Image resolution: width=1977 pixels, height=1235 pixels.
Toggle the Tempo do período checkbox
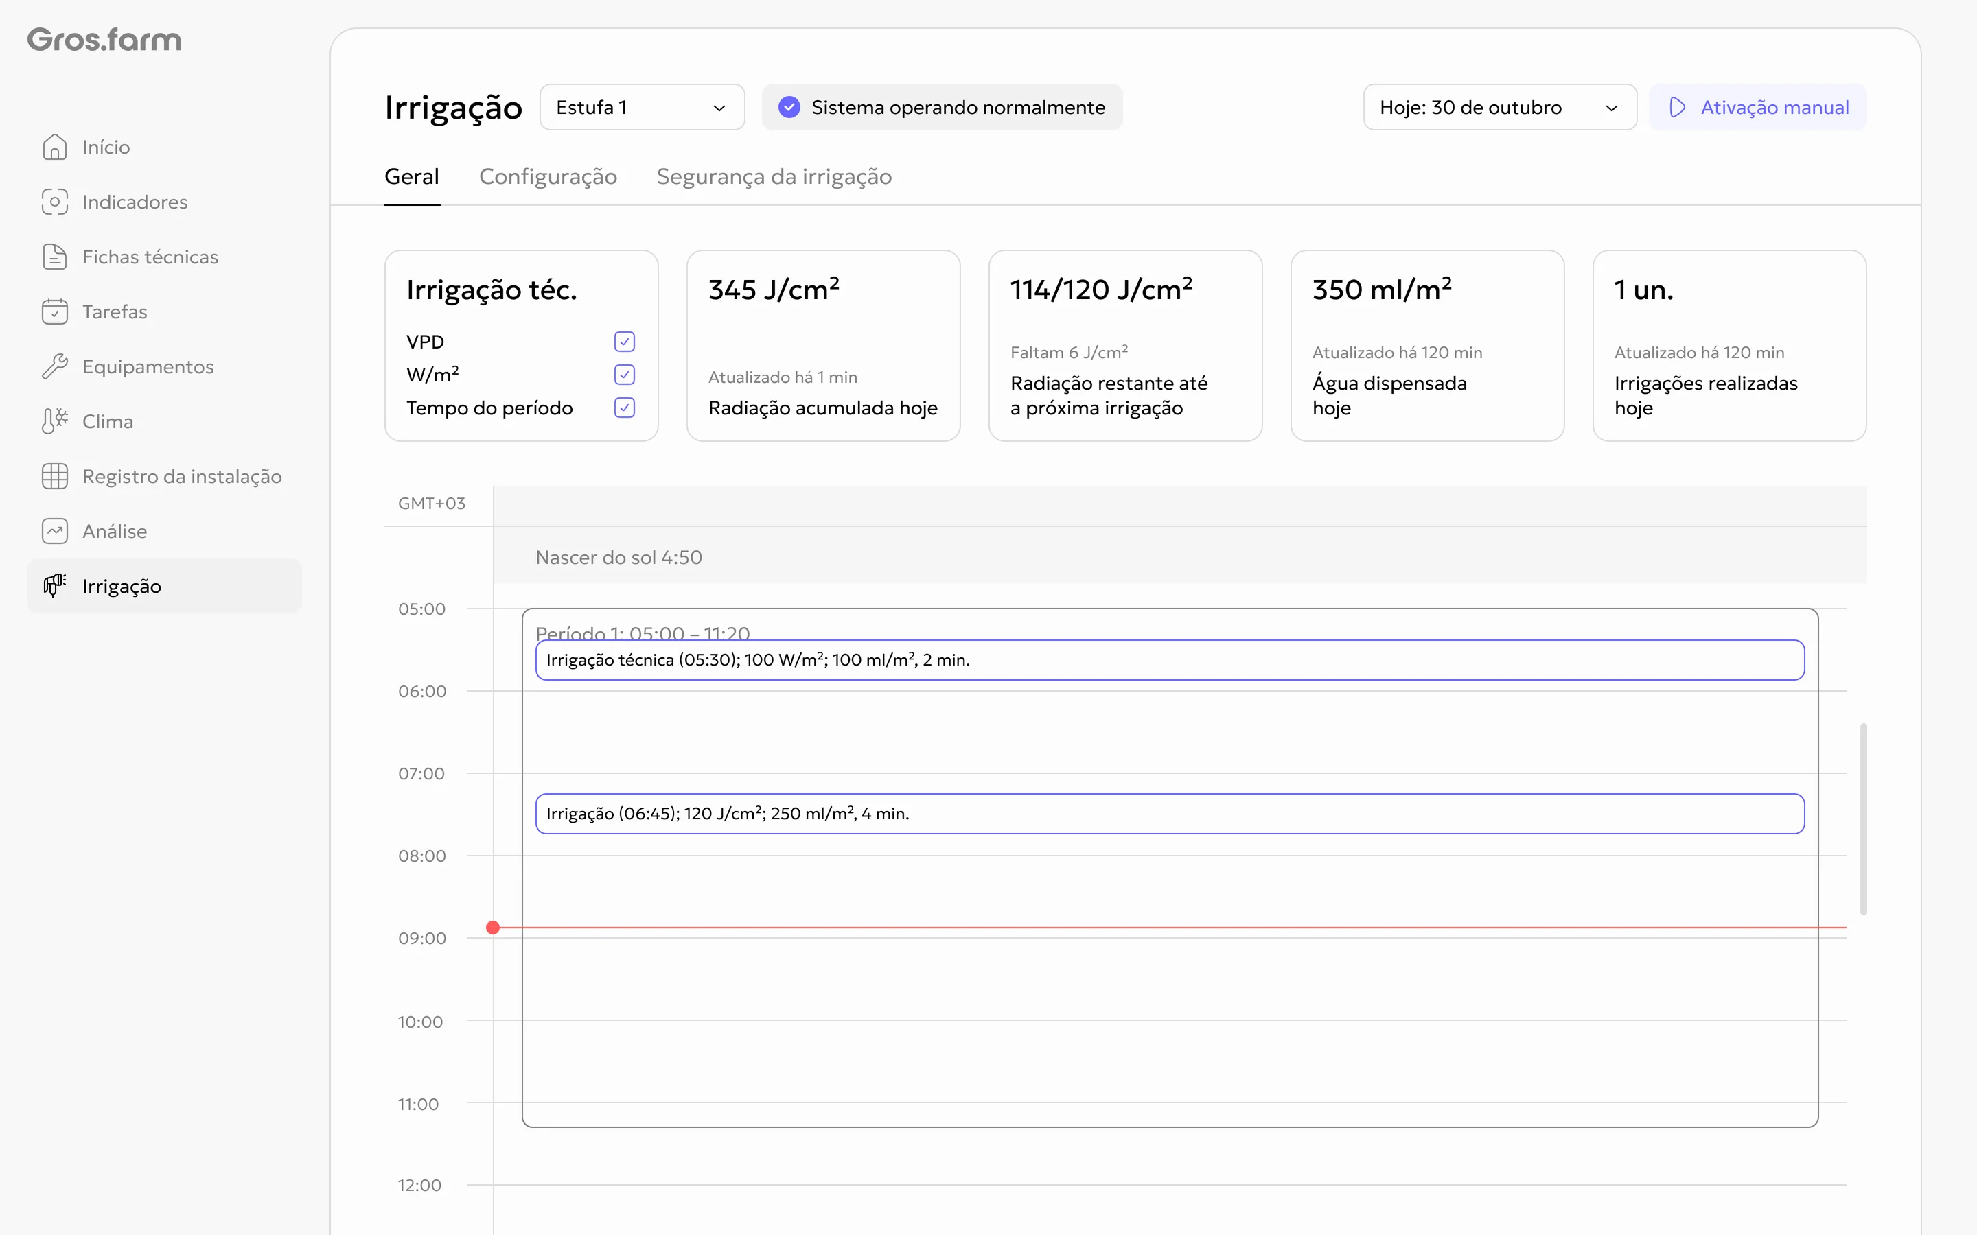coord(624,408)
